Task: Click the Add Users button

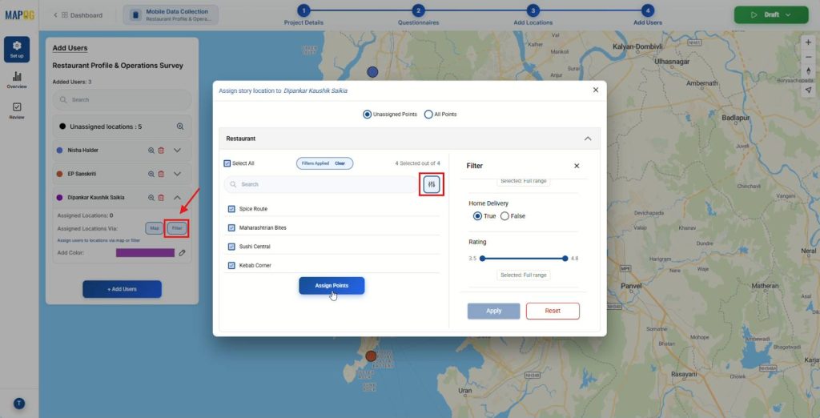Action: point(122,289)
